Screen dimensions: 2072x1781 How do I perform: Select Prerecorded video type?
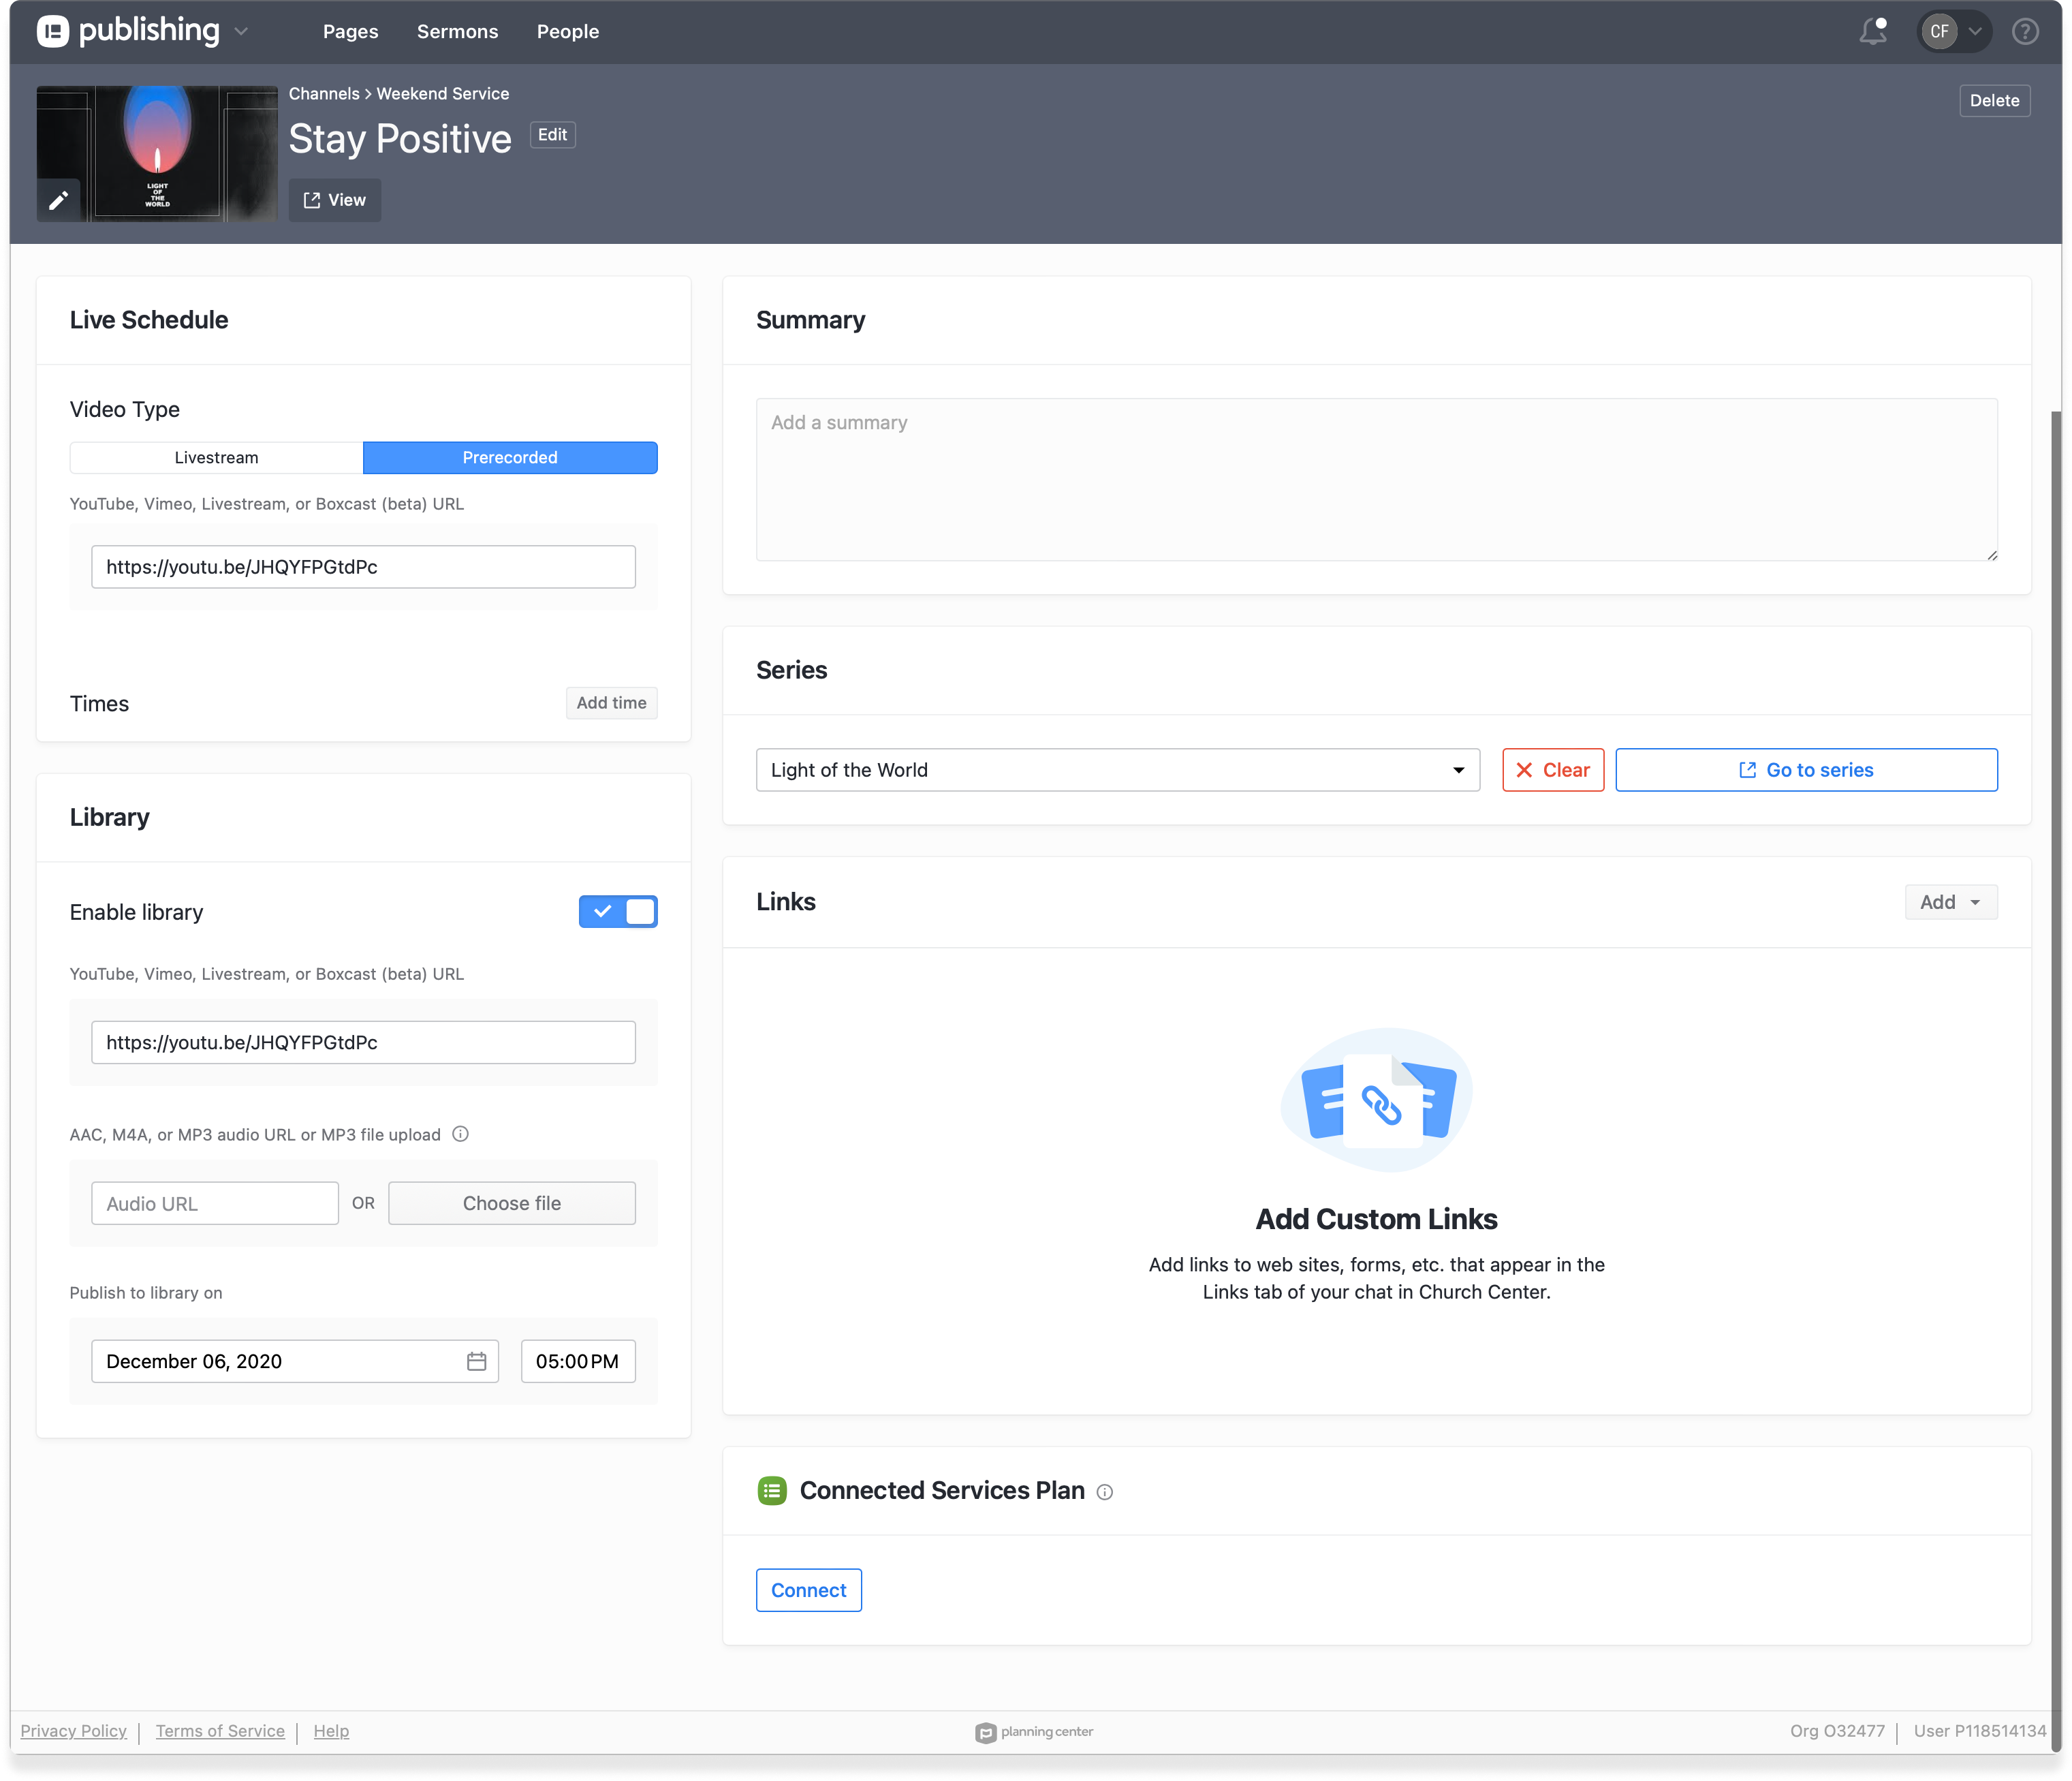tap(510, 457)
